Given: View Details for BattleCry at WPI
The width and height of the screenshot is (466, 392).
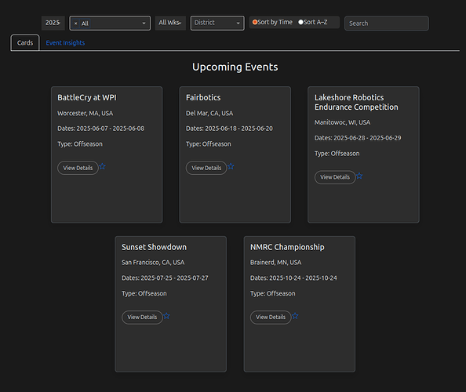Looking at the screenshot, I should [78, 168].
